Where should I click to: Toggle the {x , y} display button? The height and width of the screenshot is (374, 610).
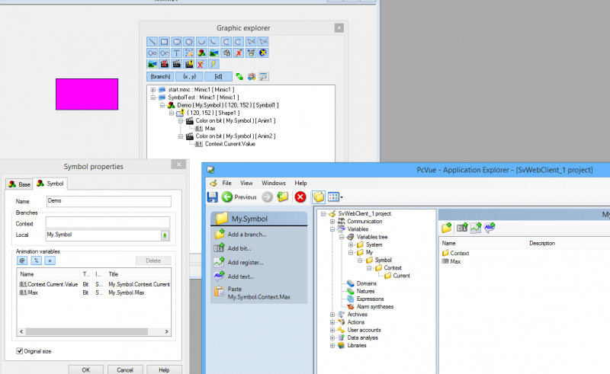pos(189,77)
